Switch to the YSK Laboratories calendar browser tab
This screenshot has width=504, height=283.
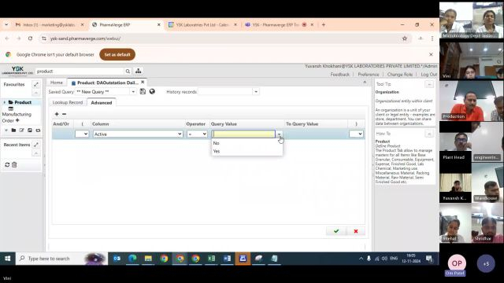202,24
